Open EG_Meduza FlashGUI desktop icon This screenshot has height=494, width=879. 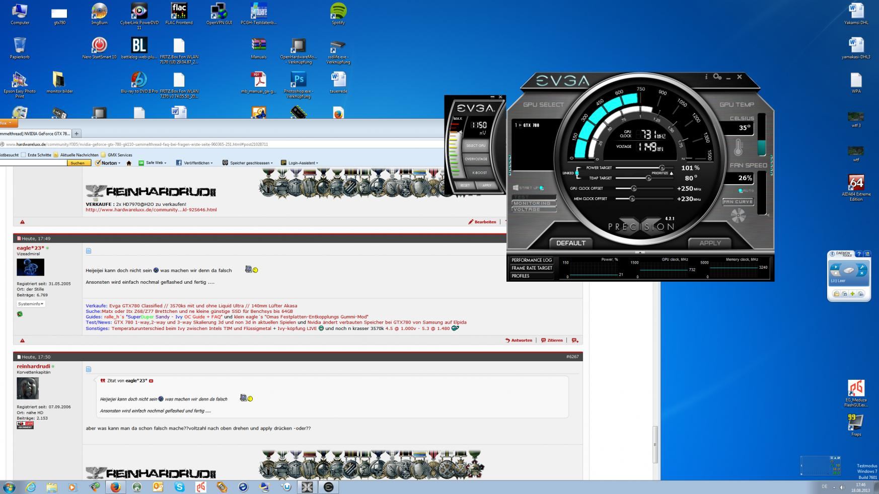pyautogui.click(x=856, y=393)
